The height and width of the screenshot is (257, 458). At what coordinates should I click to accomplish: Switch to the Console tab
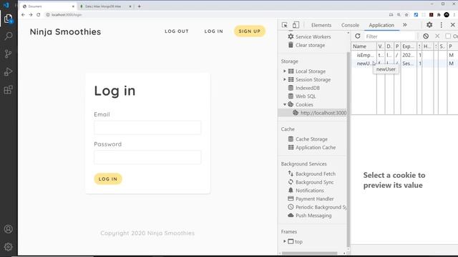(350, 25)
